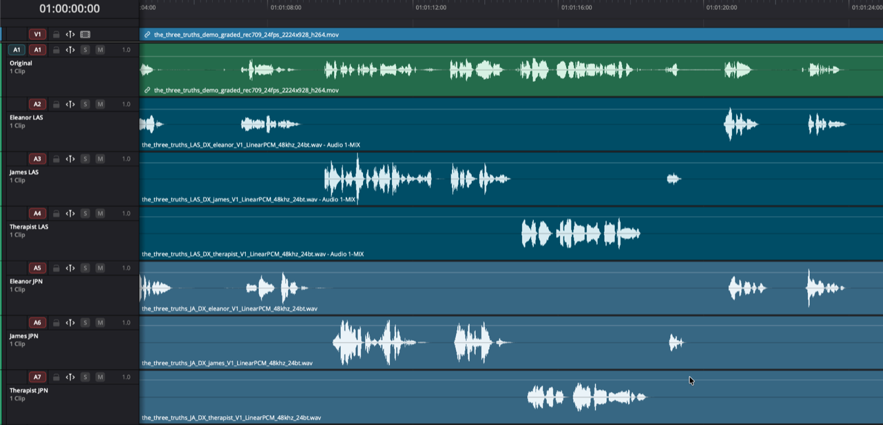883x425 pixels.
Task: Mute the A4 Therapist LAS track
Action: coord(100,213)
